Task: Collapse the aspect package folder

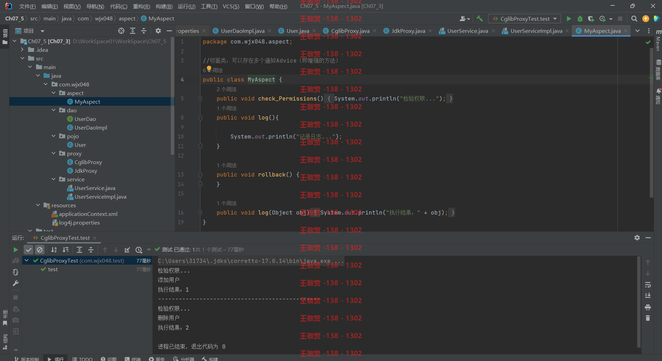Action: (x=54, y=93)
